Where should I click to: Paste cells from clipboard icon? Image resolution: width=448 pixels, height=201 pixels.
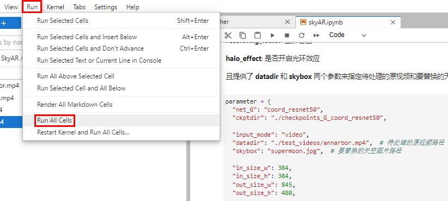[257, 35]
